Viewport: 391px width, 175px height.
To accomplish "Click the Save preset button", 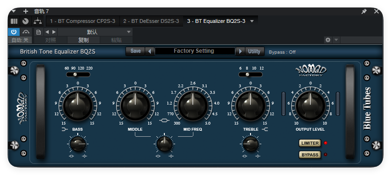I will pos(135,51).
